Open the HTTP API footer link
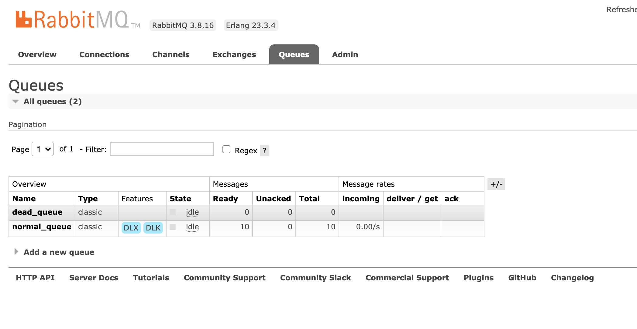637x329 pixels. [x=35, y=278]
